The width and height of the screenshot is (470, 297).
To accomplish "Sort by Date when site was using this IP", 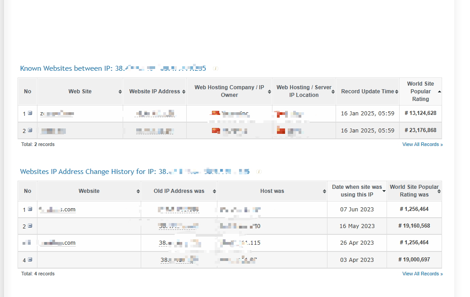I will (x=384, y=191).
